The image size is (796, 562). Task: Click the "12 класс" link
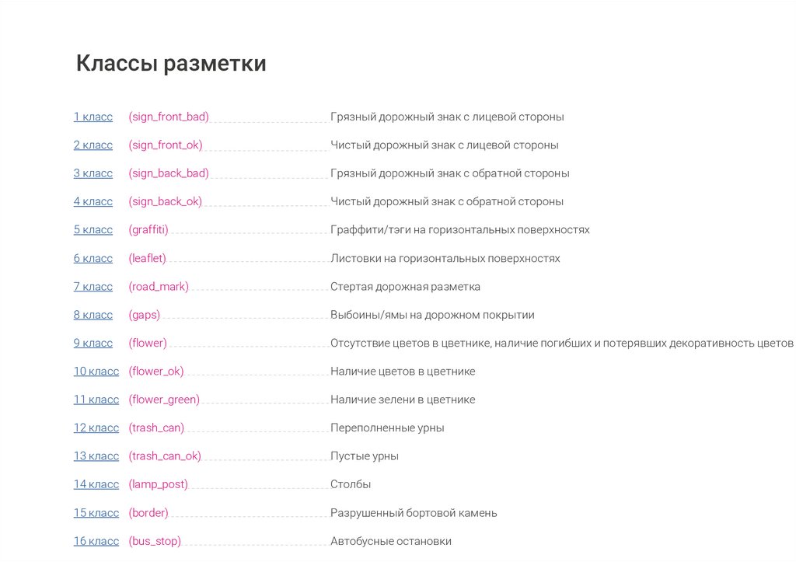tap(96, 428)
